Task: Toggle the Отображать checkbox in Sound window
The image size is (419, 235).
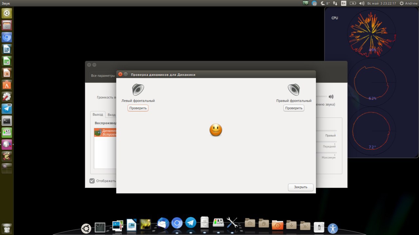Action: [x=92, y=181]
